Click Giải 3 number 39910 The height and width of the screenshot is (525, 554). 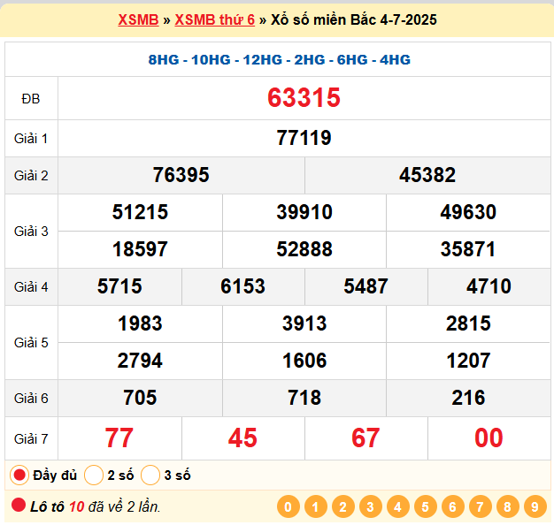(304, 212)
